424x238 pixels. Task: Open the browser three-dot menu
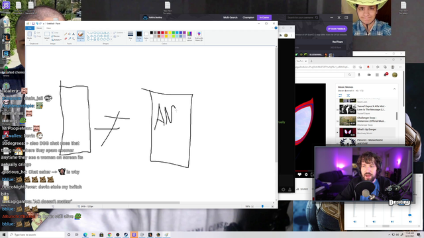(x=400, y=67)
